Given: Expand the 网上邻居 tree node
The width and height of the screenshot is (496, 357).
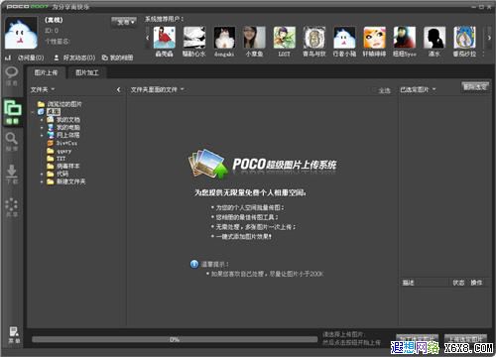Looking at the screenshot, I should 42,135.
